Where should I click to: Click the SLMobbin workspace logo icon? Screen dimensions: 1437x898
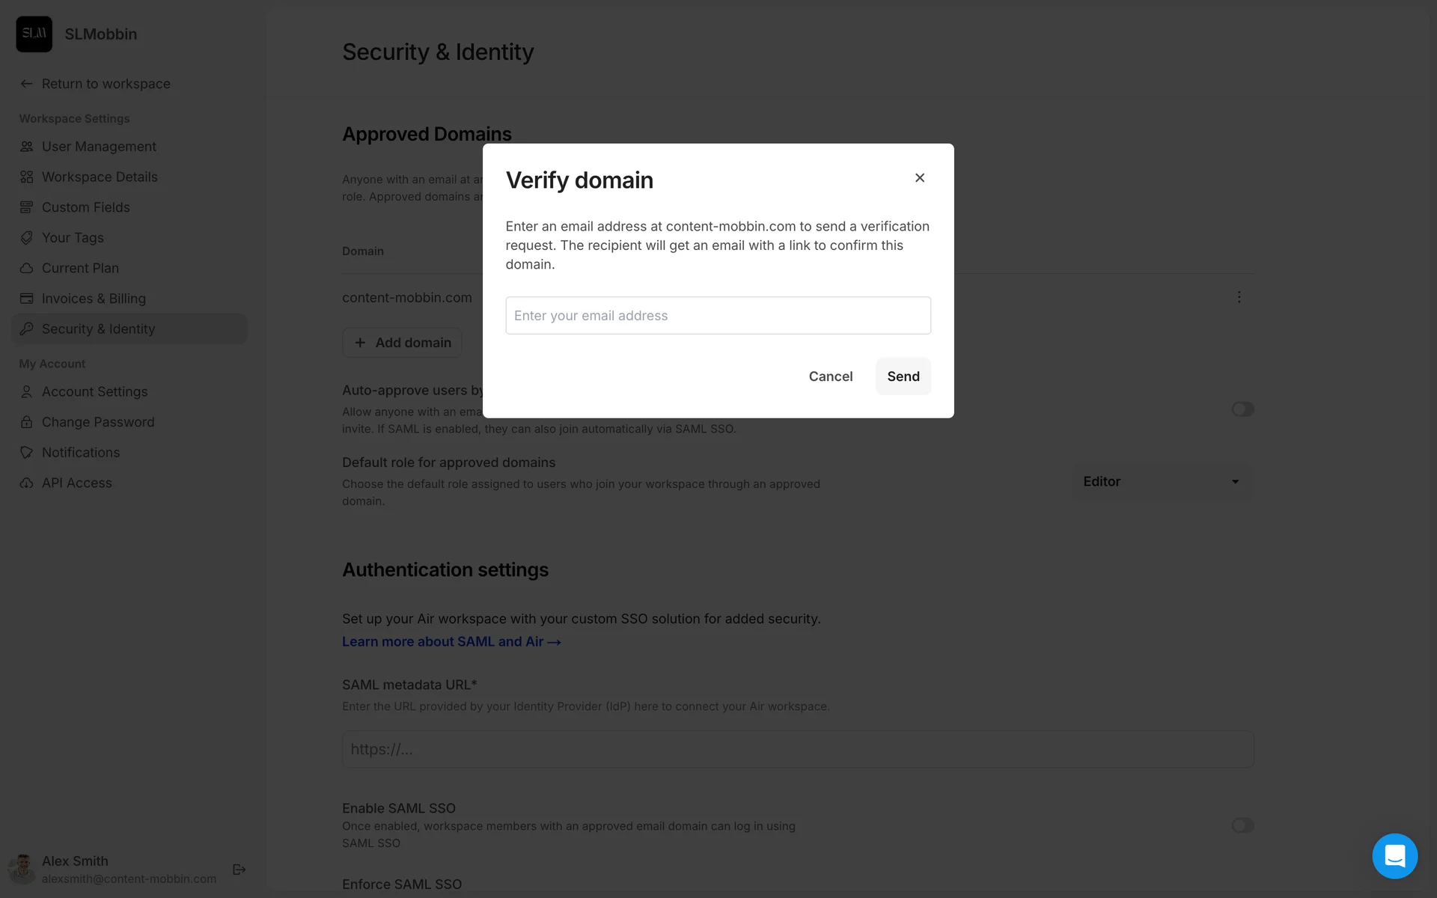(x=34, y=34)
